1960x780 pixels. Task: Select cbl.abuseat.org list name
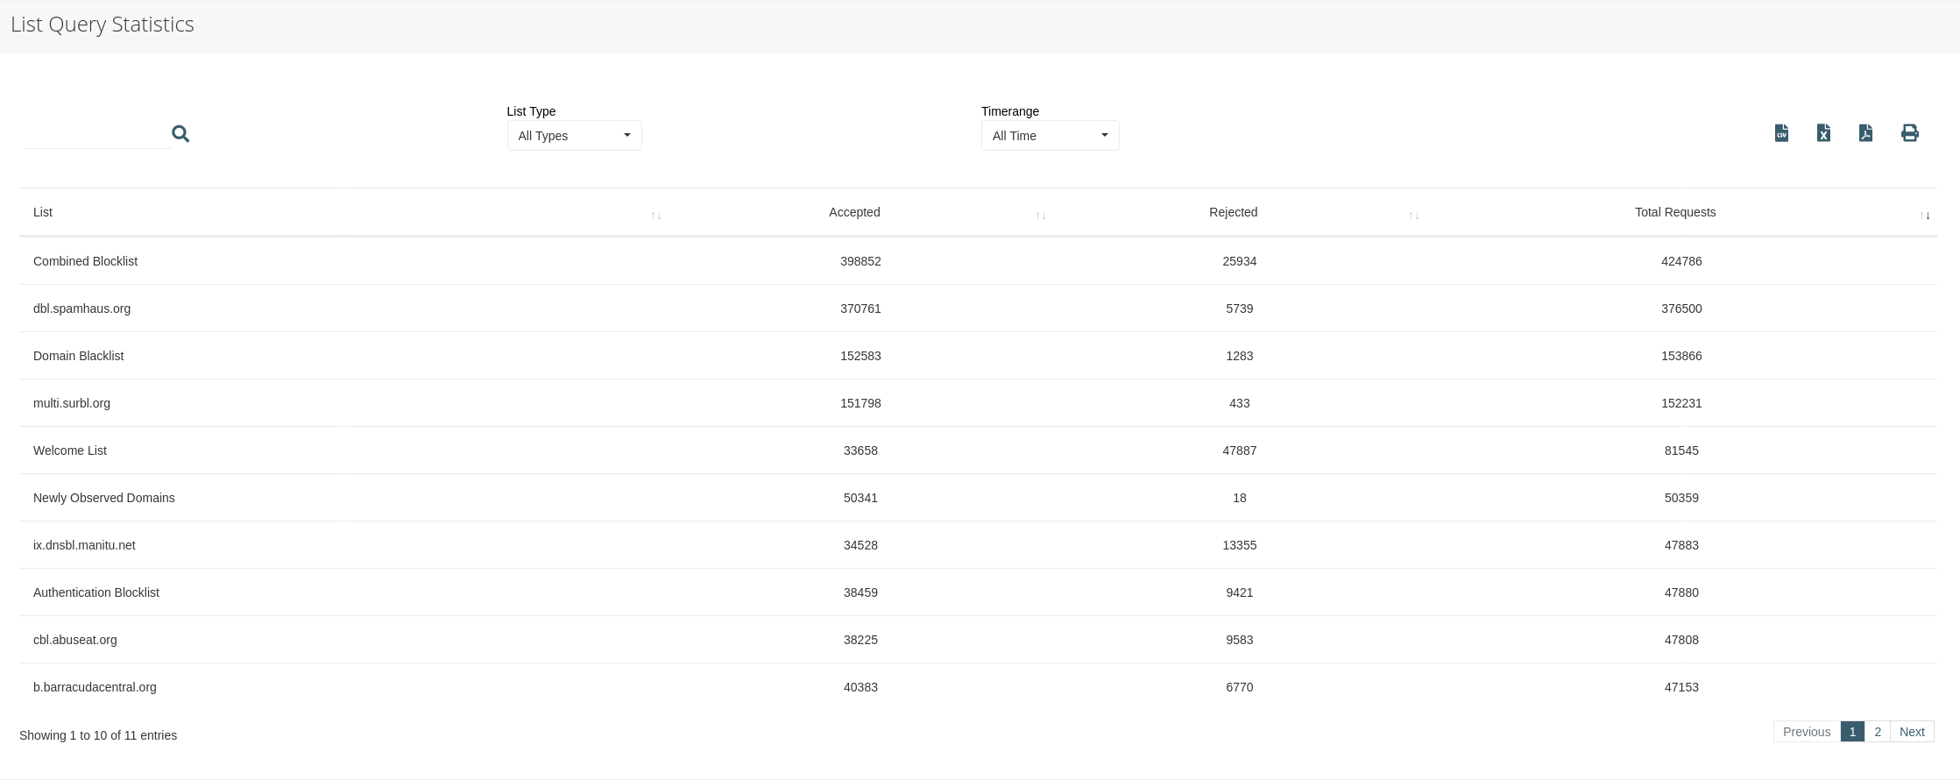pyautogui.click(x=75, y=640)
